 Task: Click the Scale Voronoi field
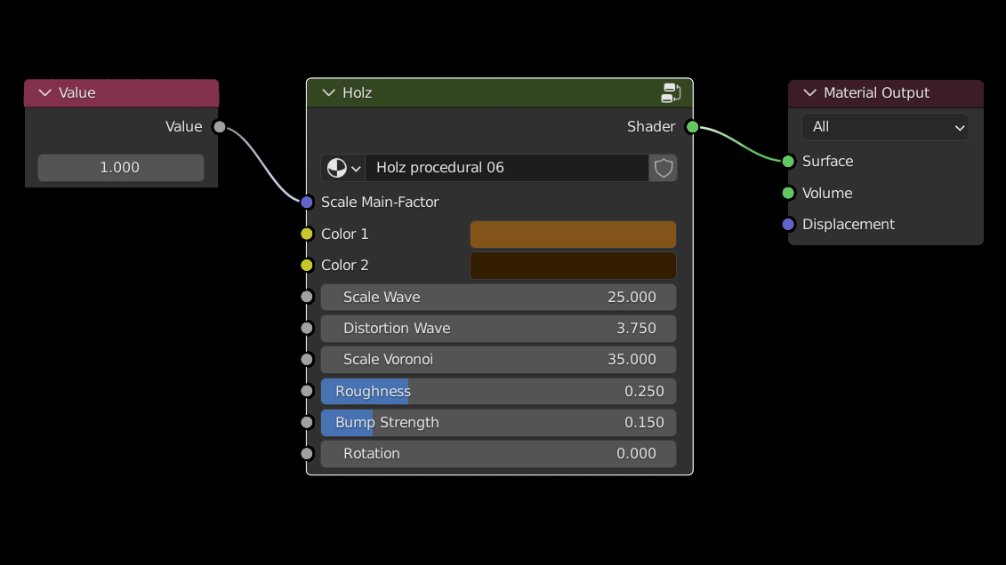click(498, 360)
